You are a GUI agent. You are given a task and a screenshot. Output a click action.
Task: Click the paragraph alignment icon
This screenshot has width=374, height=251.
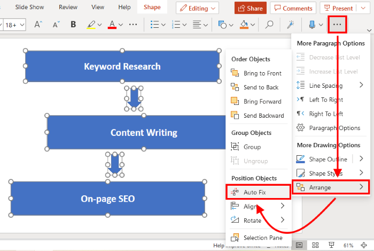pyautogui.click(x=197, y=25)
